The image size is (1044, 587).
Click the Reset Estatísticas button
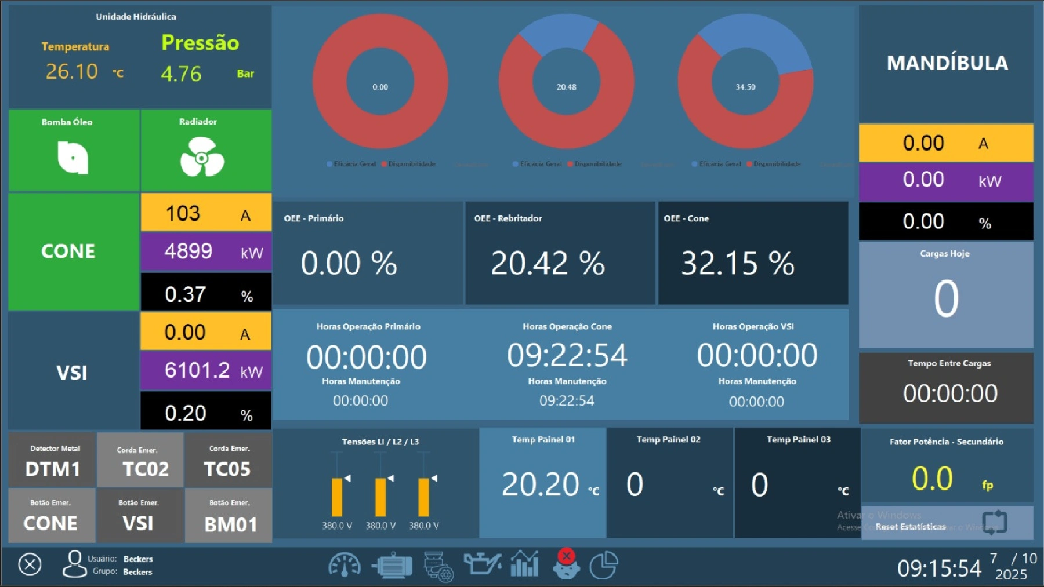[947, 523]
